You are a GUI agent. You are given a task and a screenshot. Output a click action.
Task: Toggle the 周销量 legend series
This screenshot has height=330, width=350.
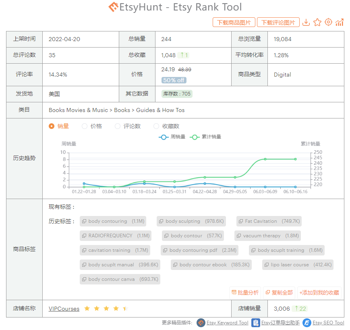(x=172, y=137)
